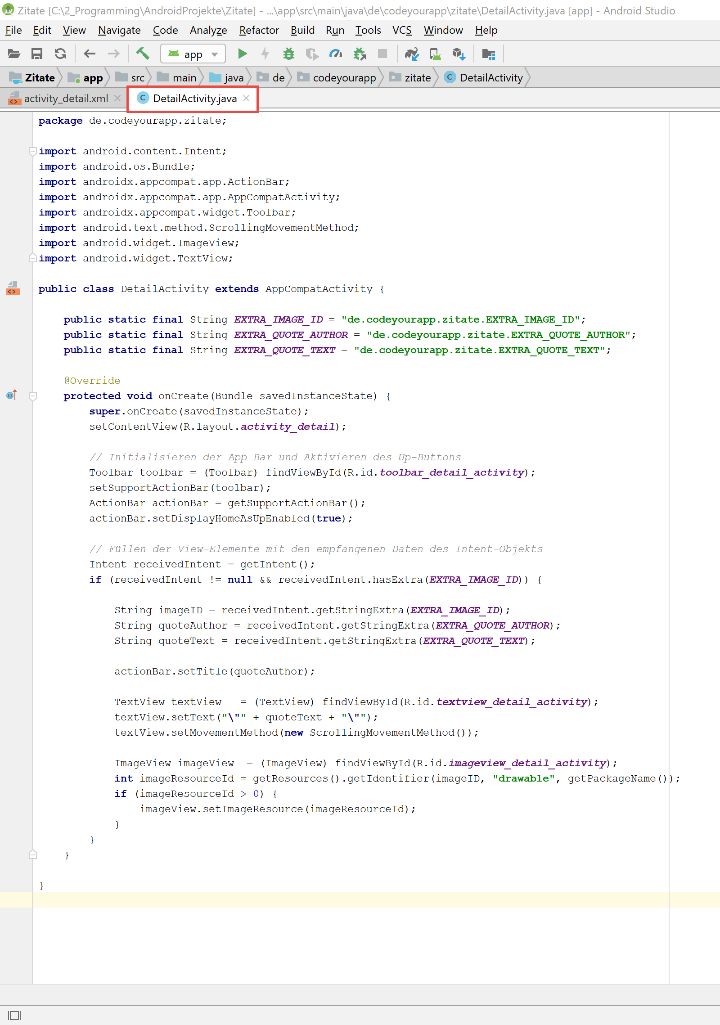Collapse the onCreate method fold marker

[x=32, y=396]
